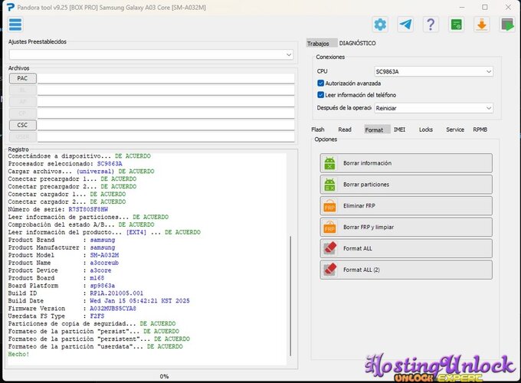Click the CSC file button

(22, 125)
